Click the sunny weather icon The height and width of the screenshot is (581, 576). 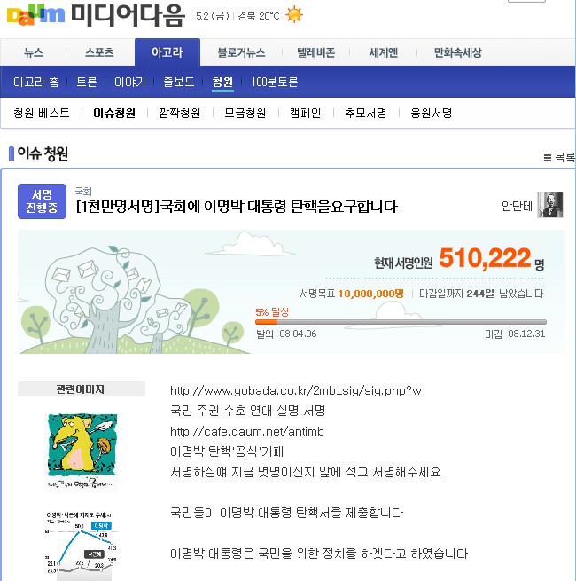294,15
